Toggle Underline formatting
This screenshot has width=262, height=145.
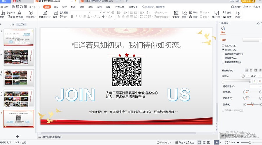click(80, 17)
